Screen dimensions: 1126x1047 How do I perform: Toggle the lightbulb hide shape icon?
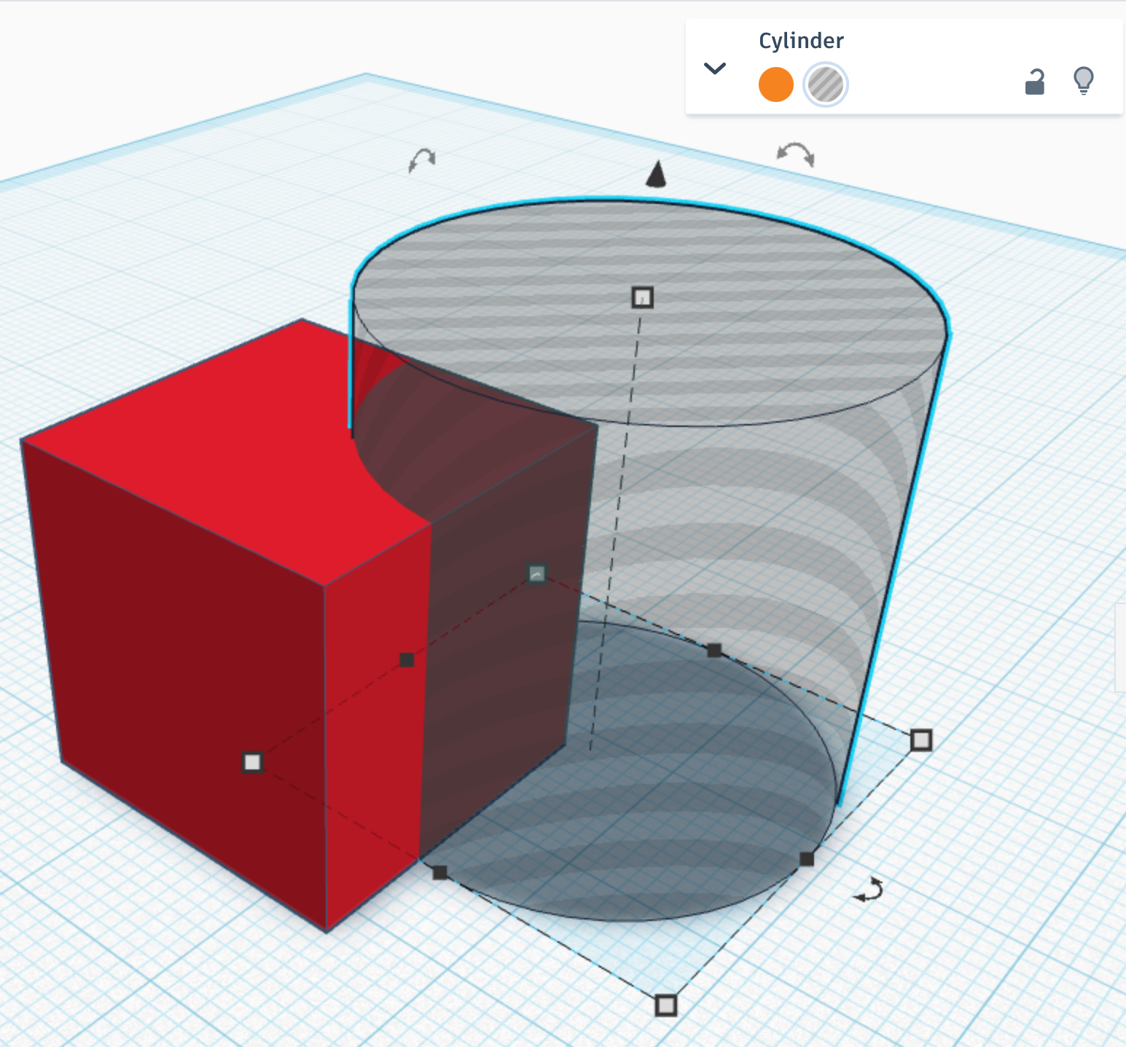point(1084,81)
